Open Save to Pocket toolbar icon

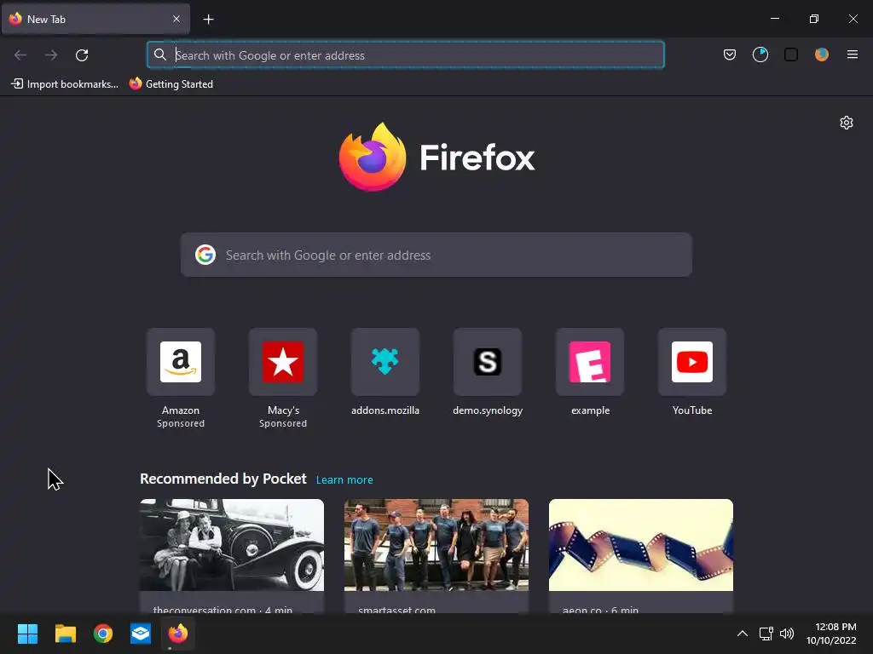pos(730,54)
